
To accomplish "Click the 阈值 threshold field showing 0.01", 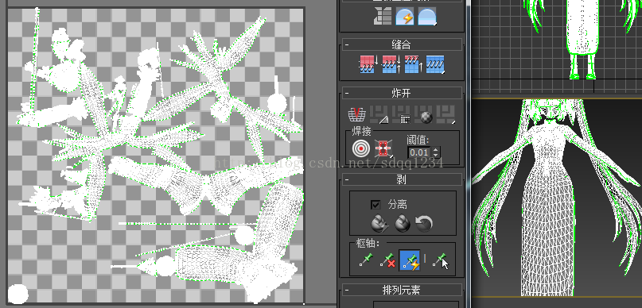I will (x=419, y=152).
